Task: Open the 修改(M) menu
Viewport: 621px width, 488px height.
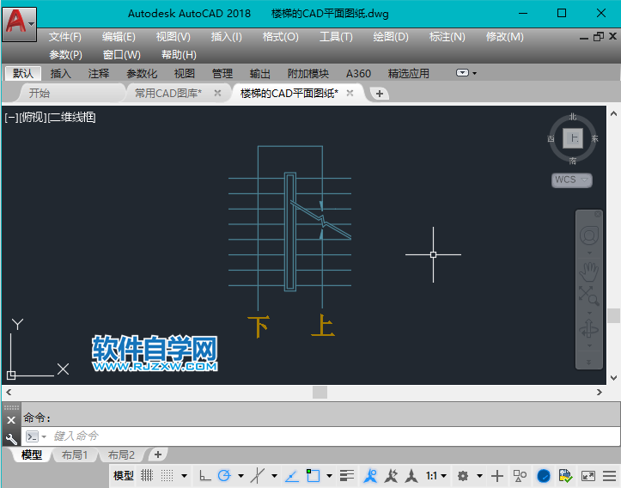Action: point(504,37)
